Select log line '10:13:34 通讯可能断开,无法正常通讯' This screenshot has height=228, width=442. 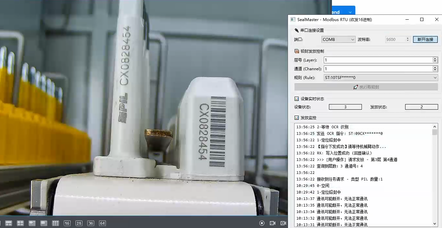pyautogui.click(x=332, y=211)
